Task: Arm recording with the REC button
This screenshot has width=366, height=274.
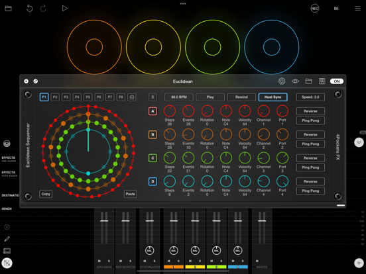Action: 315,9
